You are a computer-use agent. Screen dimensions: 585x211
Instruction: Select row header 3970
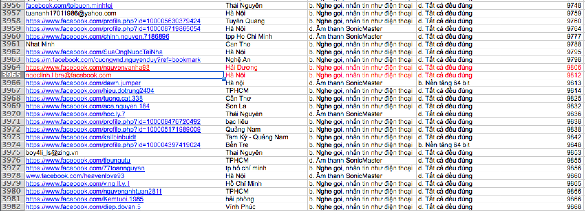(x=12, y=114)
